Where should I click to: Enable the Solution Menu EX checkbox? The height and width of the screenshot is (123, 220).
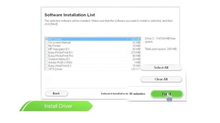coord(47,59)
